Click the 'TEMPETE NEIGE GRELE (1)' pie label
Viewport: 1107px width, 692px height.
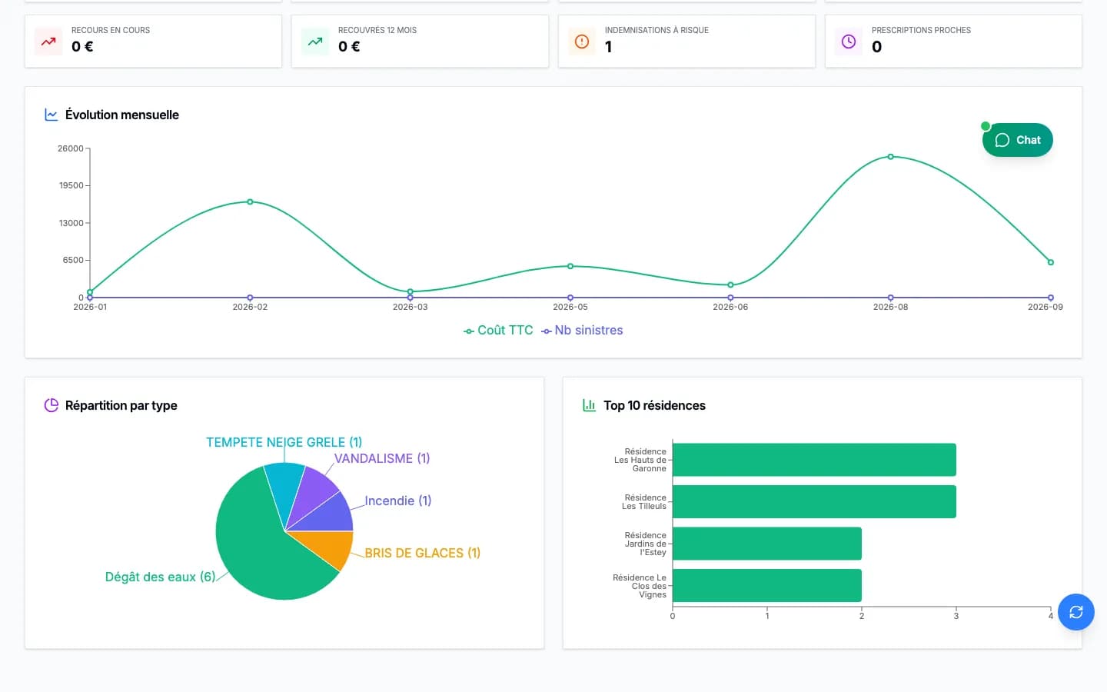(x=284, y=442)
